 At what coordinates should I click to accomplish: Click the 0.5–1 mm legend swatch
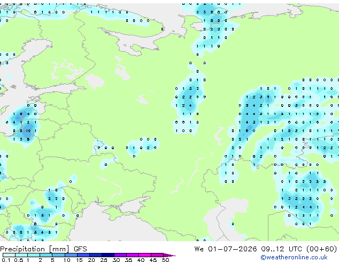(x=21, y=255)
